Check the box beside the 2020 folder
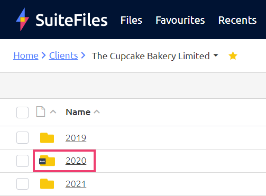Screen dimensions: 266x196 [22, 161]
